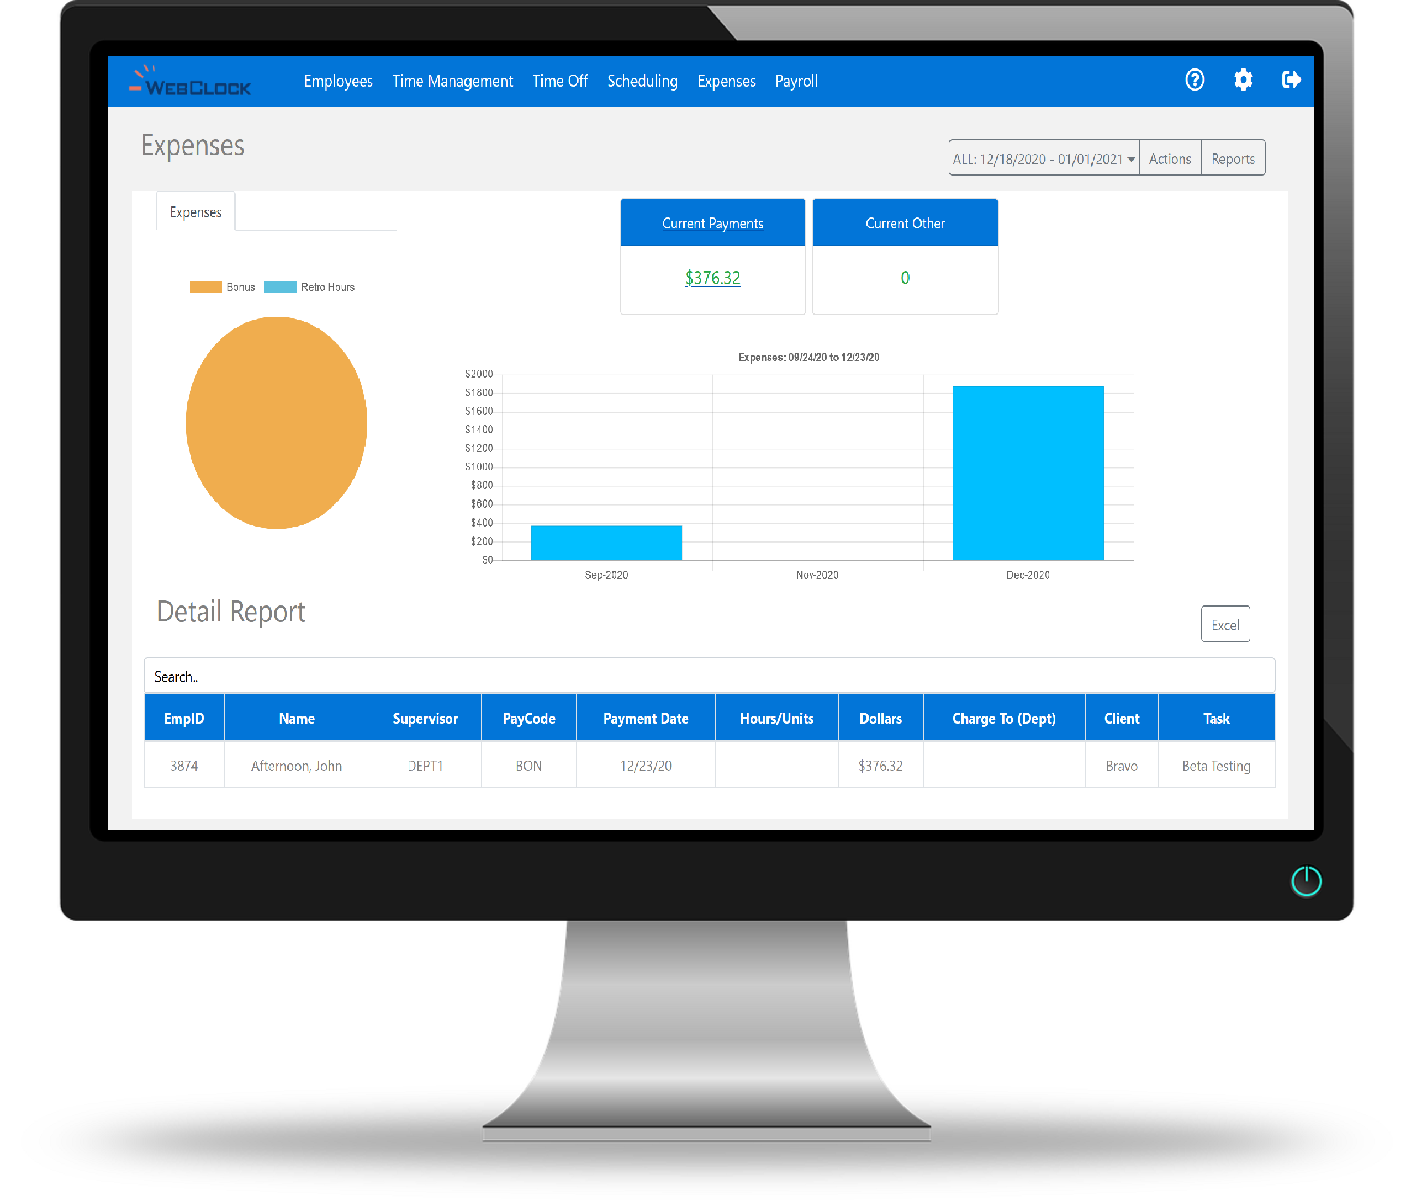Click the Current Payments button
Viewport: 1427px width, 1201px height.
711,222
